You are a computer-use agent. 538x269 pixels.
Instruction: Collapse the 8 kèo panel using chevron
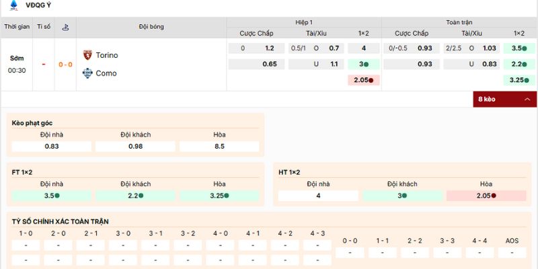pyautogui.click(x=527, y=100)
